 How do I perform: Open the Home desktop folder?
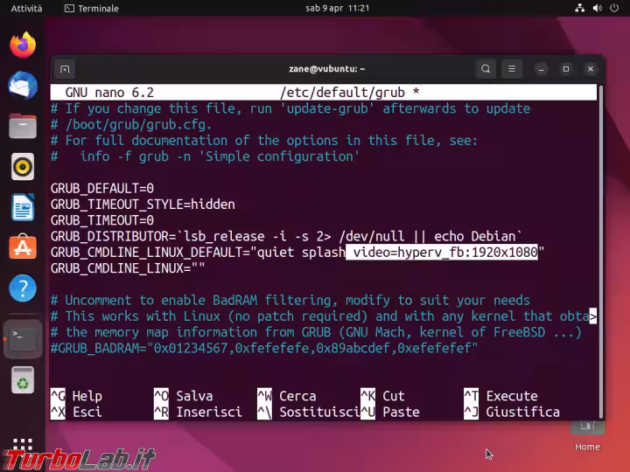point(587,435)
